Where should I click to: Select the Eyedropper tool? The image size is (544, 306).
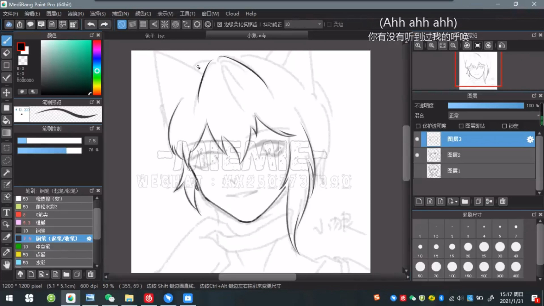pyautogui.click(x=7, y=252)
